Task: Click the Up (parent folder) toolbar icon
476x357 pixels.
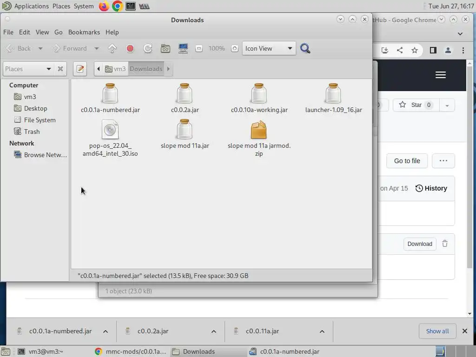Action: point(112,48)
